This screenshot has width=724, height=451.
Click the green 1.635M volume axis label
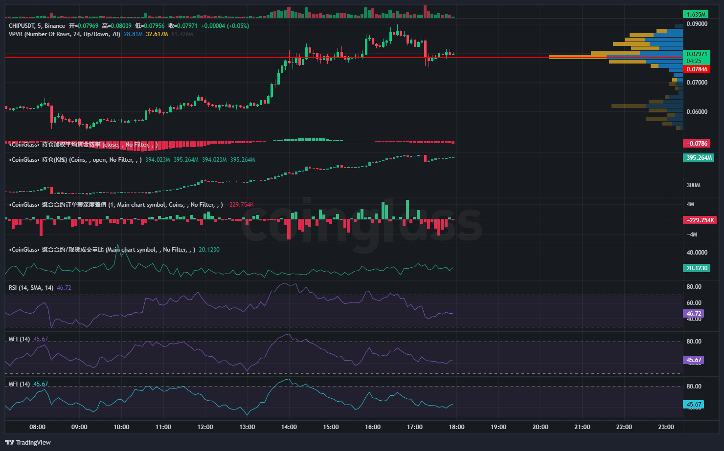(x=696, y=15)
